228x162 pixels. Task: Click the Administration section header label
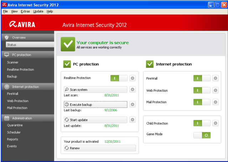pos(22,118)
